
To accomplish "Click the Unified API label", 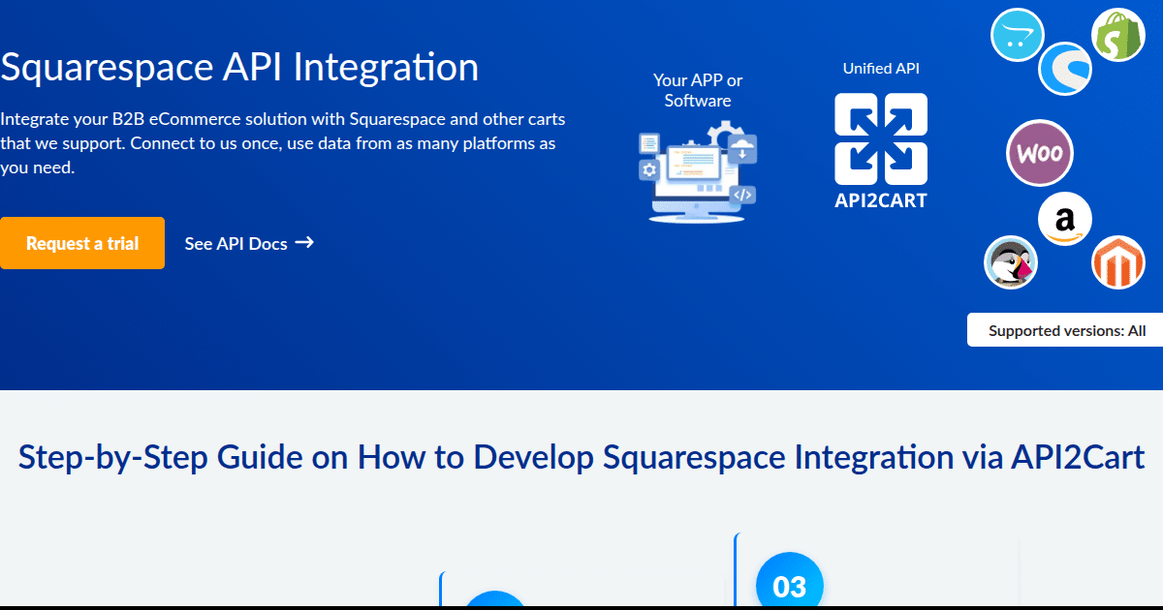I will 881,69.
